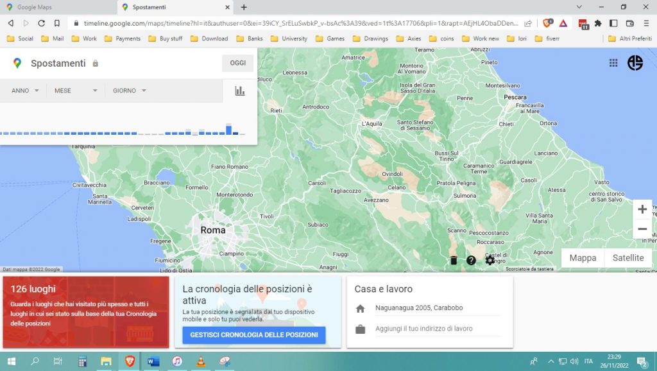Click Gestisci cronologia delle posizioni button
Image resolution: width=657 pixels, height=371 pixels.
(253, 335)
